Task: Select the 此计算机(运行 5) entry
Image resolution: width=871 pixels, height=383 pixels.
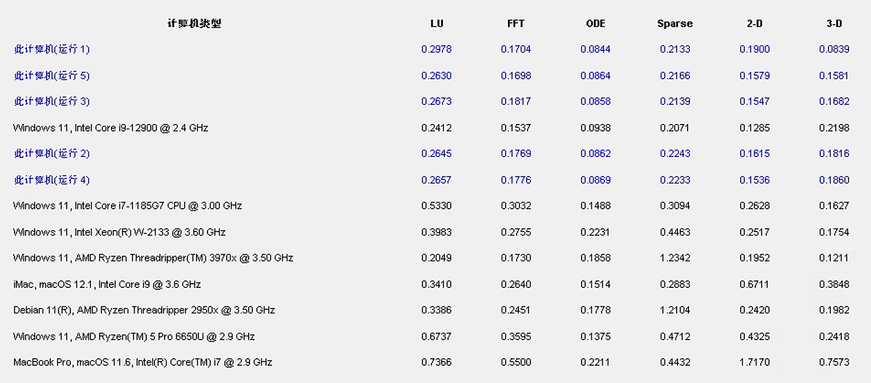Action: (x=52, y=76)
